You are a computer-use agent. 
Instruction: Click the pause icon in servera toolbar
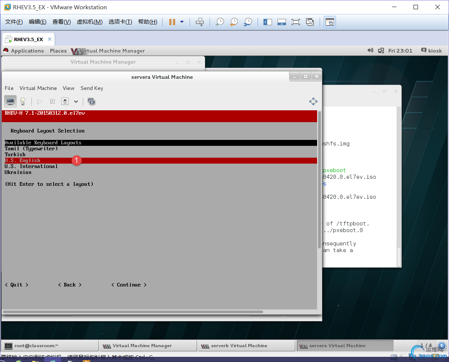coord(52,101)
